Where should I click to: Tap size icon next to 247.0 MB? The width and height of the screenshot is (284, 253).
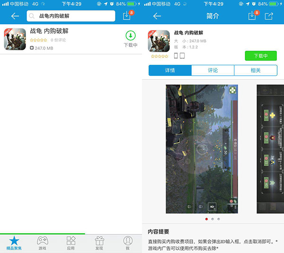point(32,48)
